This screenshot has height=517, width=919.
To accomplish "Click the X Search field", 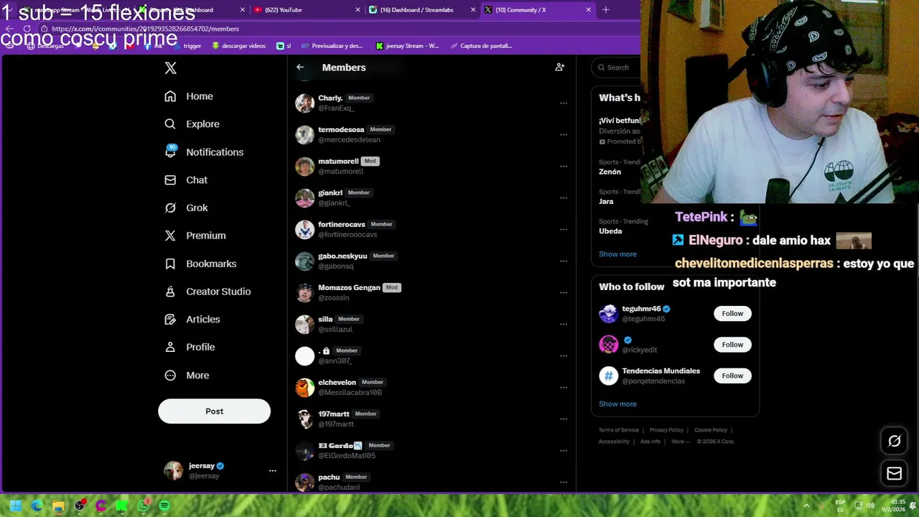I will coord(617,67).
